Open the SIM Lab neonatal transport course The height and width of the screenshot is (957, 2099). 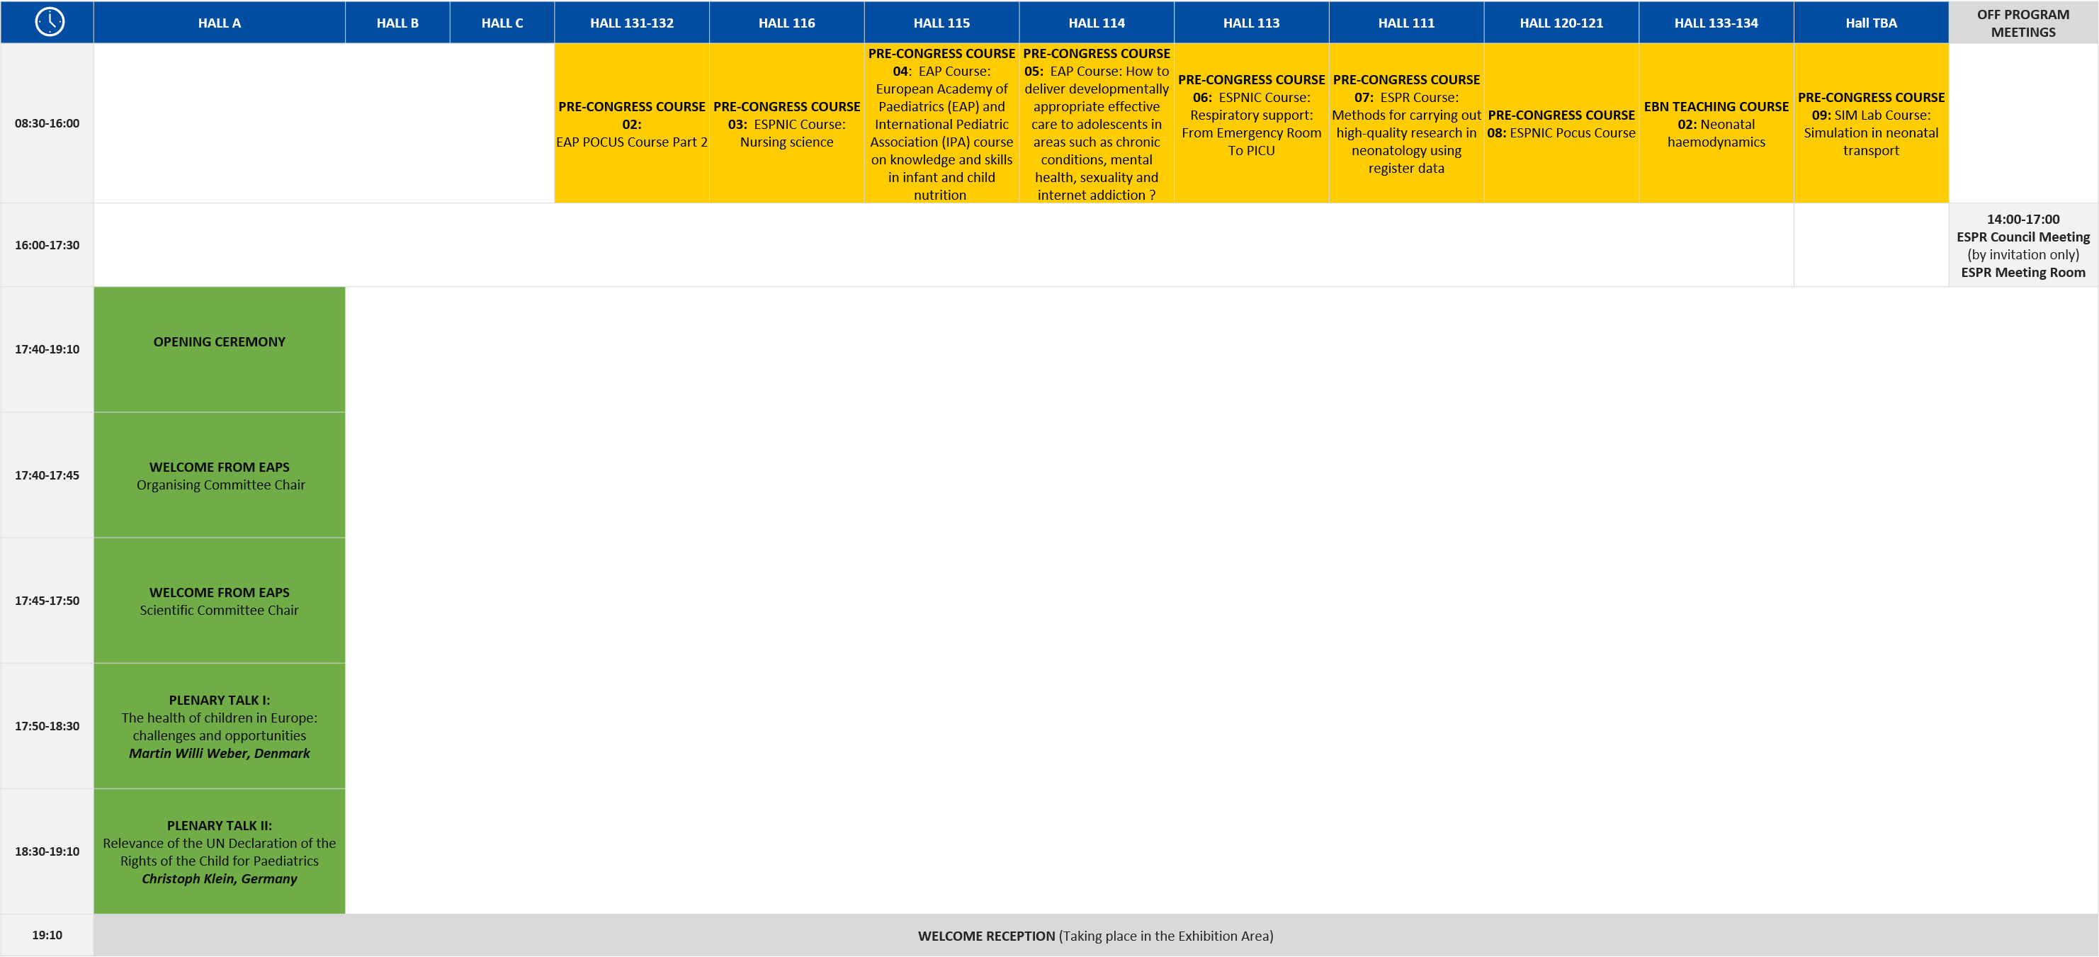click(1872, 123)
